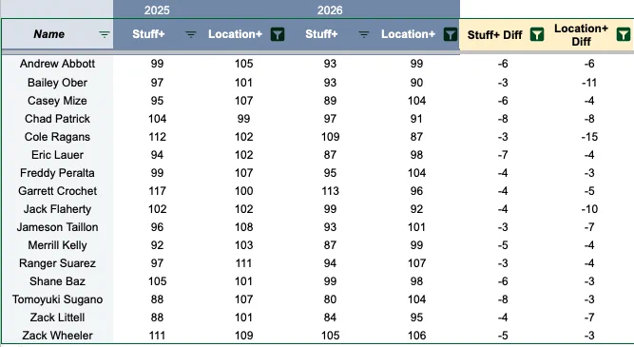The height and width of the screenshot is (347, 634).
Task: Select the Bailey Ober name cell
Action: pyautogui.click(x=57, y=83)
